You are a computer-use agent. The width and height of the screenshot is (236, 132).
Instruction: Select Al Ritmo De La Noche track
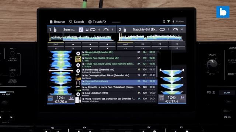click(119, 88)
